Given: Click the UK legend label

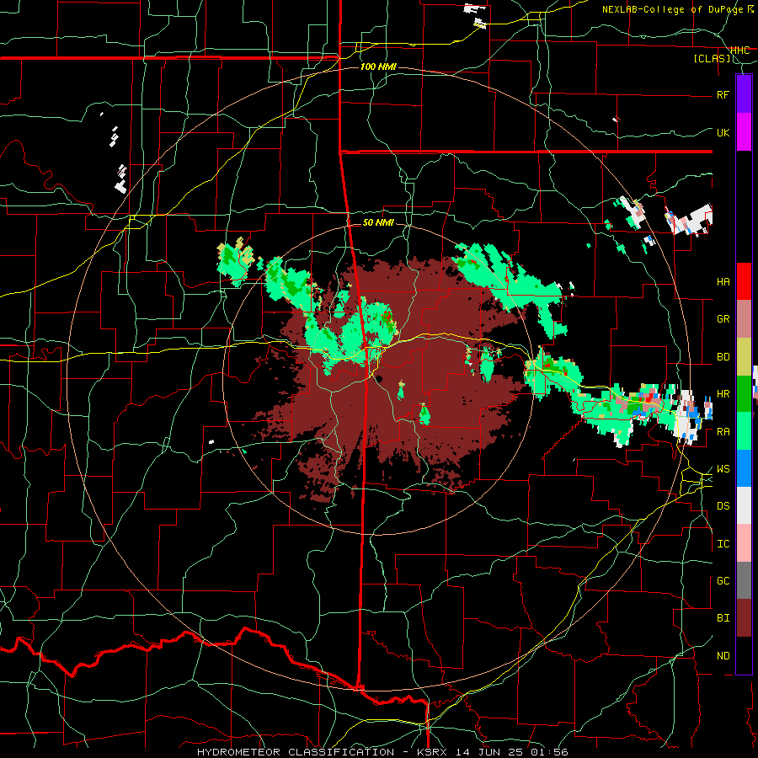Looking at the screenshot, I should pos(723,132).
